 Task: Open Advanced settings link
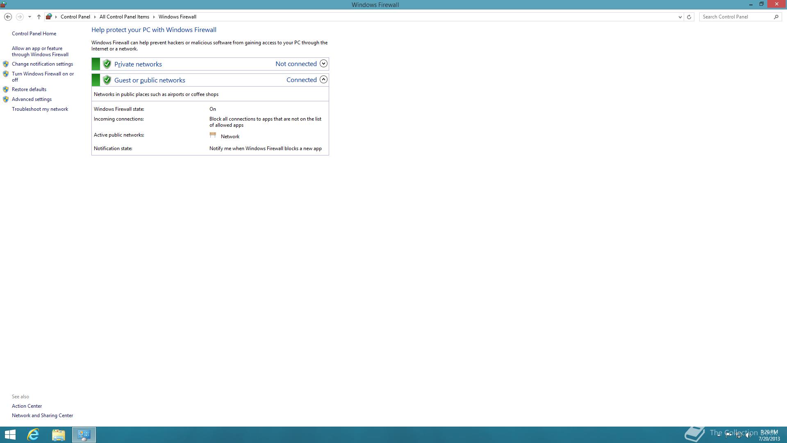pyautogui.click(x=32, y=99)
